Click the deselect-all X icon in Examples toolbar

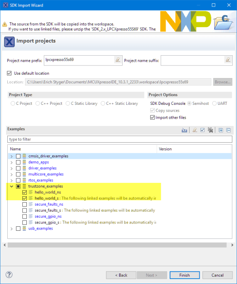(210, 130)
